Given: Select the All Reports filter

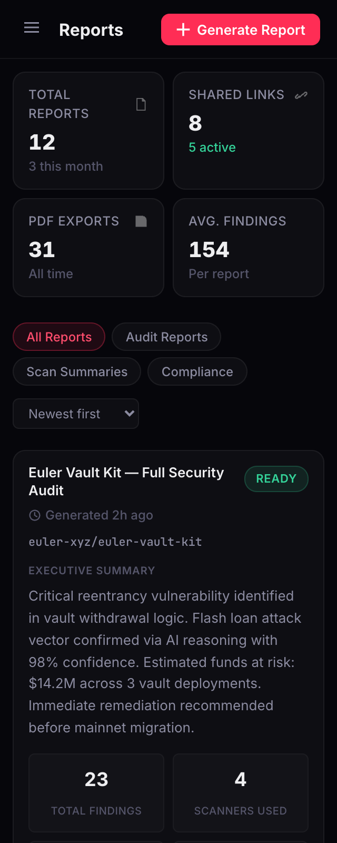Looking at the screenshot, I should click(59, 337).
